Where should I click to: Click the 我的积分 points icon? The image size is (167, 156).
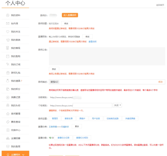8,89
